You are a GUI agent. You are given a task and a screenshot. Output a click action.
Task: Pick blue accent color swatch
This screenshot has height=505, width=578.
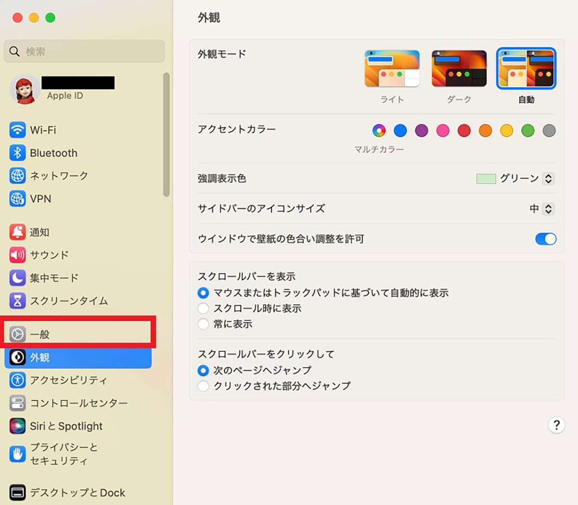click(400, 130)
